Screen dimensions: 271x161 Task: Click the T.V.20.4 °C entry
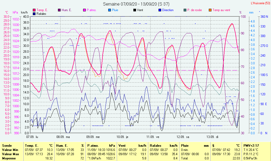[x=251, y=150]
